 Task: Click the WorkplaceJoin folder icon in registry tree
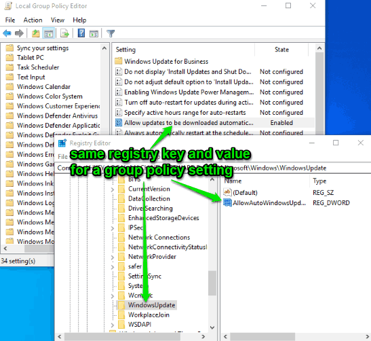click(121, 315)
